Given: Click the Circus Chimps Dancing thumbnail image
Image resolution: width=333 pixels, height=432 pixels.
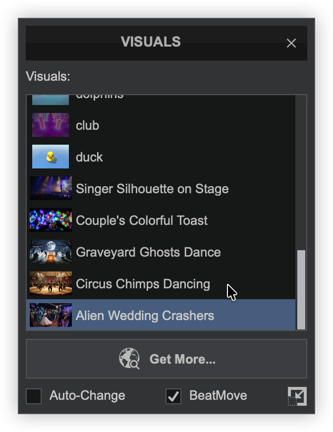Looking at the screenshot, I should pos(51,284).
